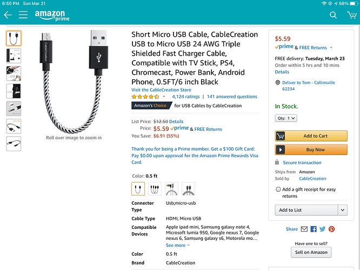Screen dimensions: 360x270
Task: Open the Qty dropdown
Action: (x=286, y=118)
